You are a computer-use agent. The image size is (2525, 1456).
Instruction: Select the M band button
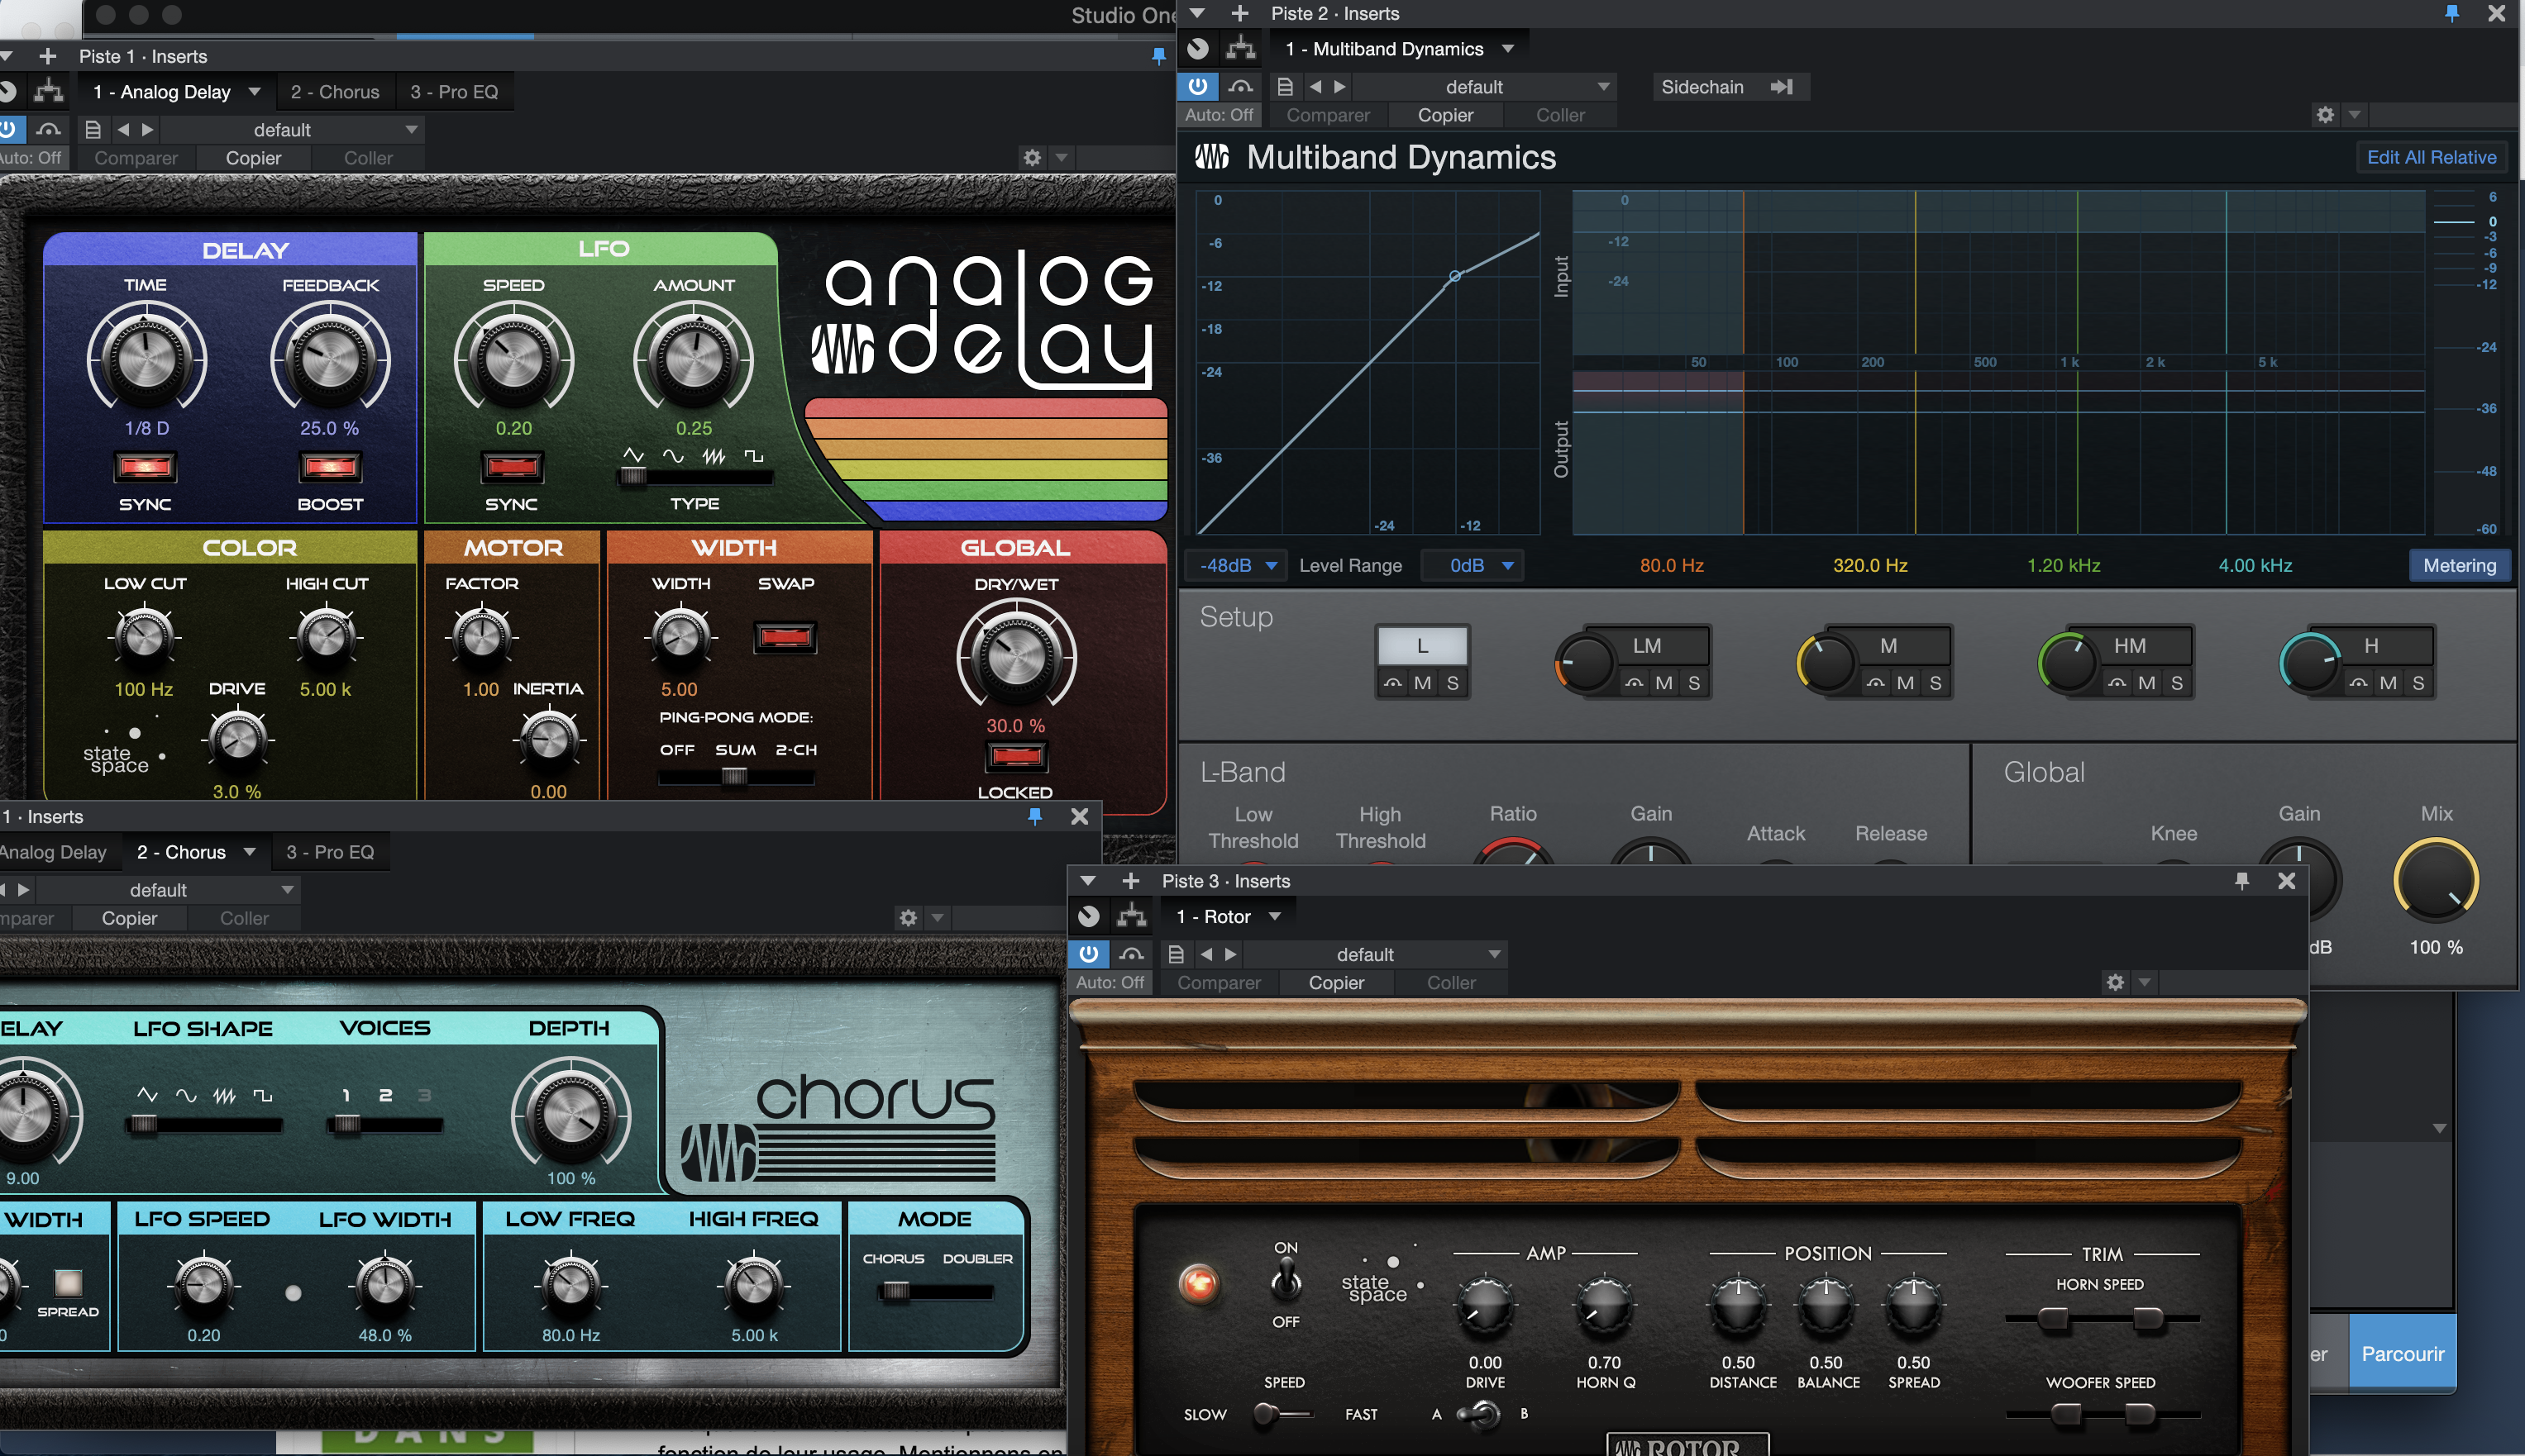point(1888,646)
